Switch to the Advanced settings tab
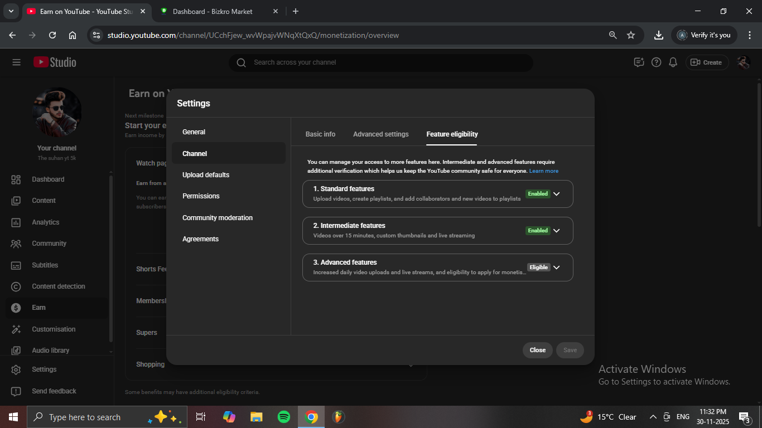Screen dimensions: 762x428 pos(380,134)
